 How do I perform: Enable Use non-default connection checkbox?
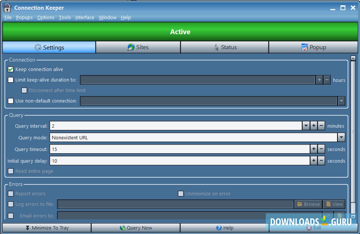click(x=11, y=101)
